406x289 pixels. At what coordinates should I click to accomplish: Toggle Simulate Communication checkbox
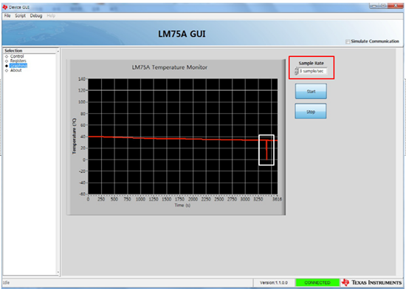coord(348,41)
